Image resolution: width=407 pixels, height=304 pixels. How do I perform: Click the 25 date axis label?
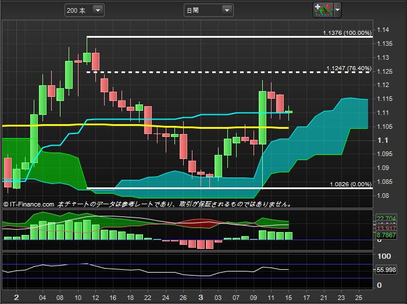point(359,298)
